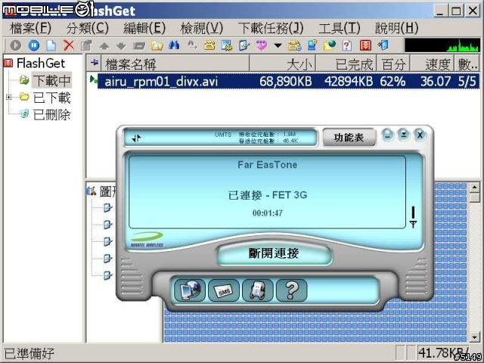Open the browser globe icon in dialog
484x363 pixels.
[x=190, y=290]
